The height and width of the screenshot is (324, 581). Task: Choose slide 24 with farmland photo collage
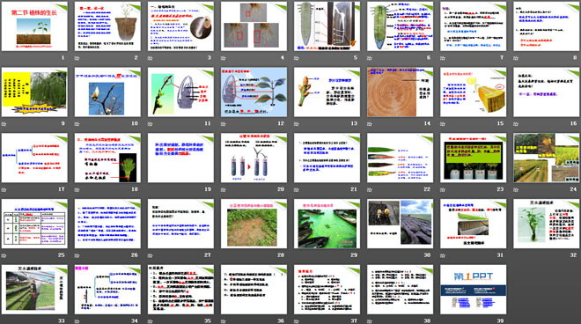point(547,158)
